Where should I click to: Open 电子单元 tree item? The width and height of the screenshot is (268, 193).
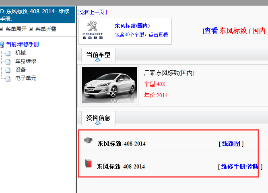click(26, 78)
